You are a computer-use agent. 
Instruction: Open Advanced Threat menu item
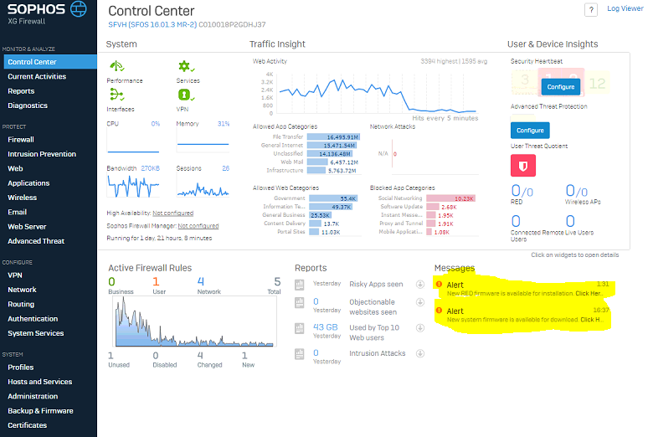point(36,241)
